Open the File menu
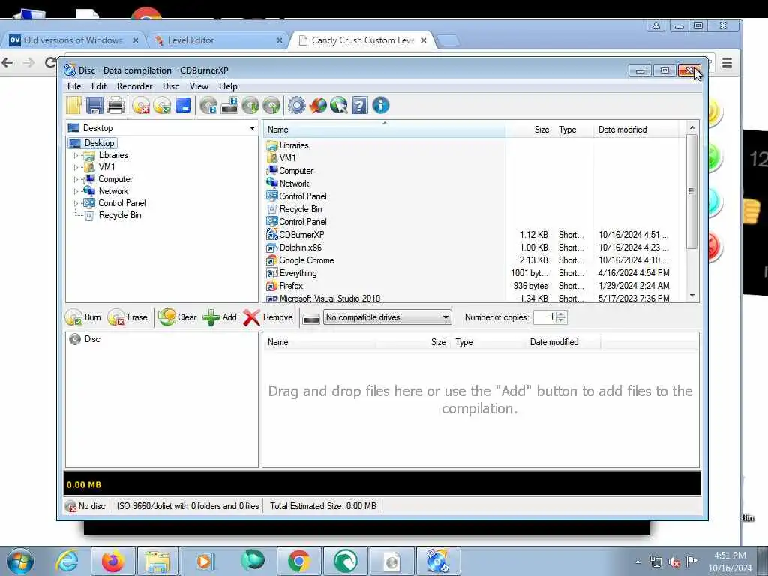Image resolution: width=768 pixels, height=576 pixels. coord(74,86)
